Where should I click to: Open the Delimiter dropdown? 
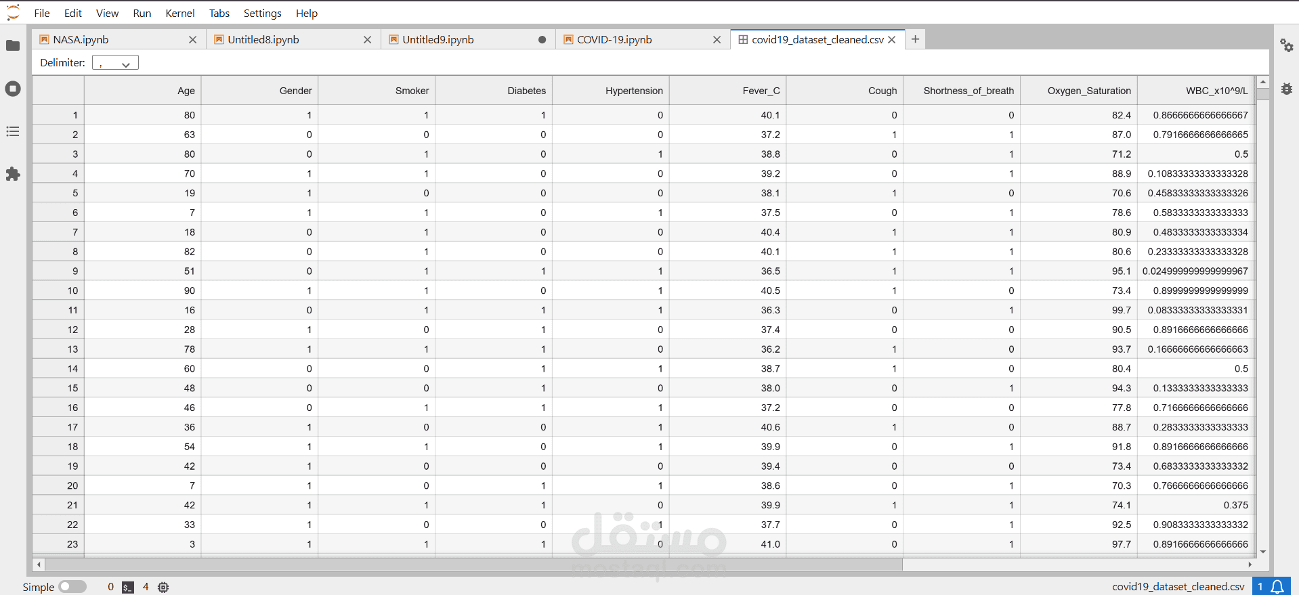pos(115,63)
